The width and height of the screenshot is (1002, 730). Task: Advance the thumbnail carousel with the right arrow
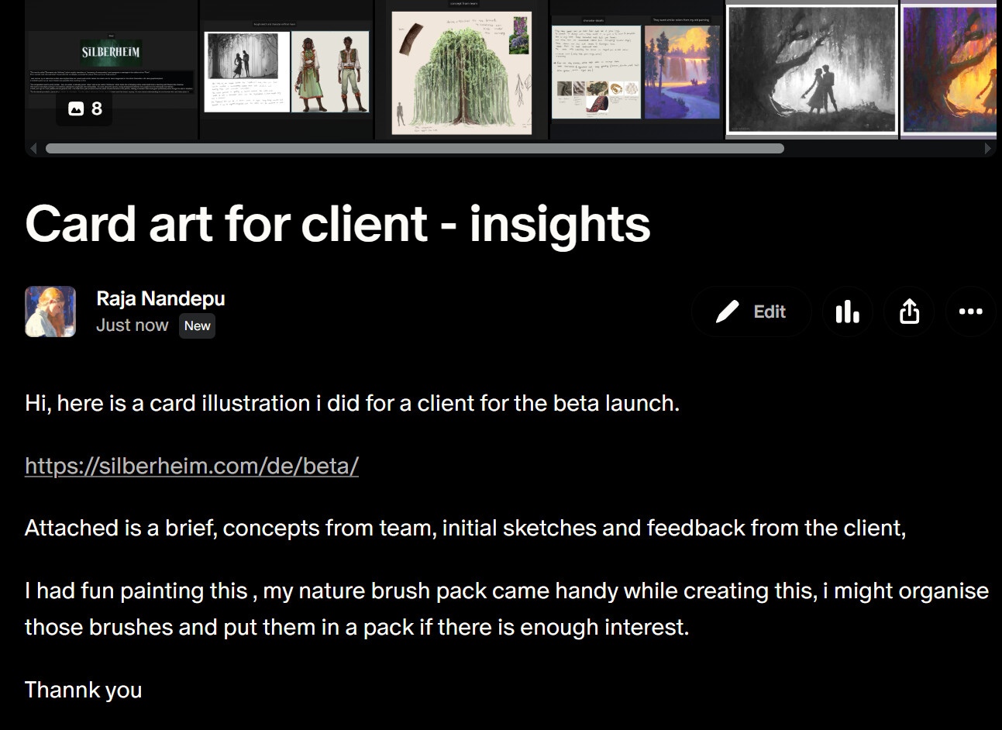coord(988,148)
